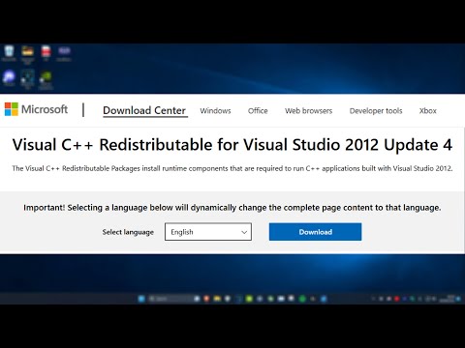Select the round blue-purple desktop shortcut
This screenshot has height=348, width=465.
click(9, 78)
